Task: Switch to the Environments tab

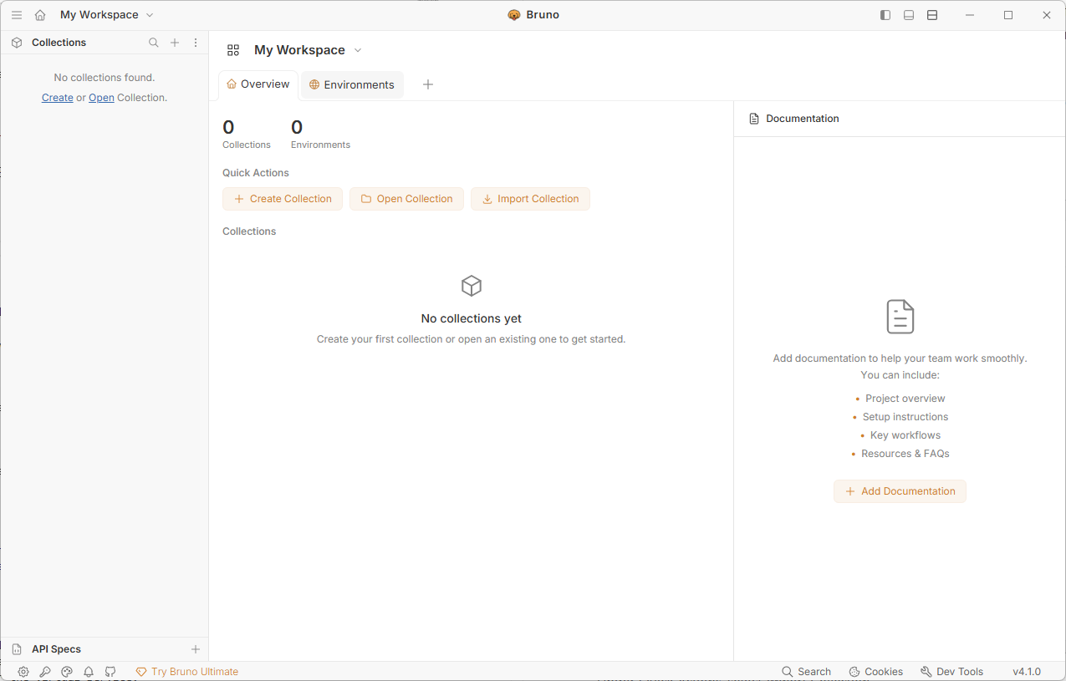Action: tap(352, 84)
